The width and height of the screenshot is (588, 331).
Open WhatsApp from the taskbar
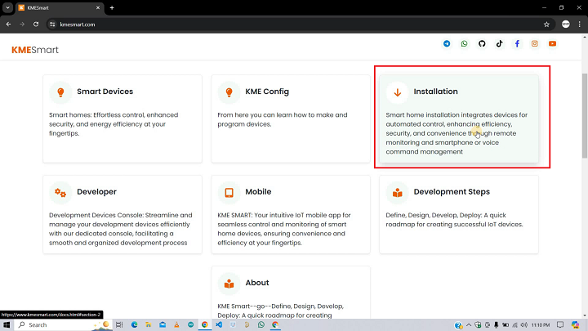pyautogui.click(x=261, y=325)
